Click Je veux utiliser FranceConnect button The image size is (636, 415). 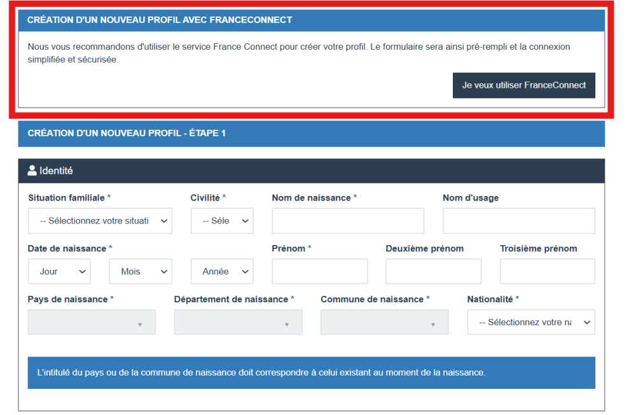pos(523,85)
